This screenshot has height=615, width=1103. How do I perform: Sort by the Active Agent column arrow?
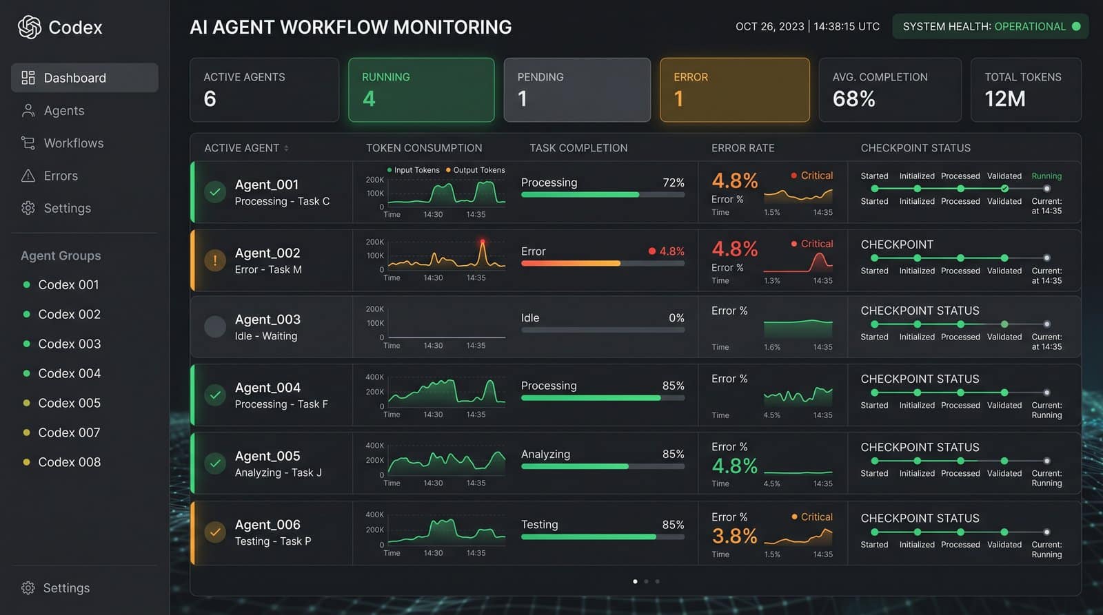click(x=286, y=148)
